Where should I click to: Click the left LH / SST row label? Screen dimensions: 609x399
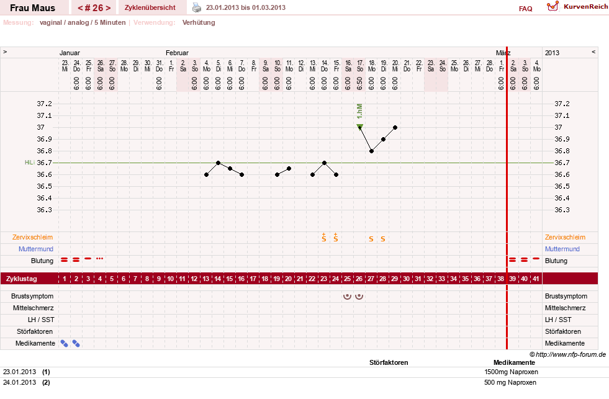point(41,320)
